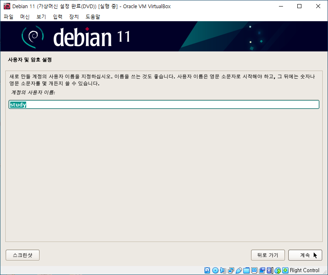Click the 사용자 및 암호 설정 heading
Viewport: 328px width, 275px height.
(x=30, y=60)
